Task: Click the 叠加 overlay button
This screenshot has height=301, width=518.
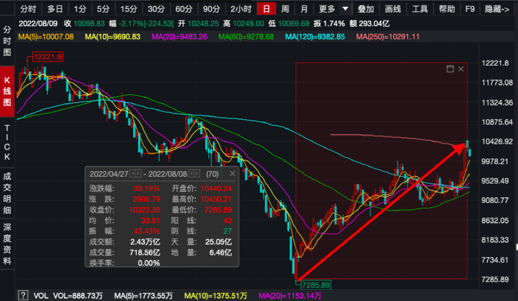Action: 366,9
